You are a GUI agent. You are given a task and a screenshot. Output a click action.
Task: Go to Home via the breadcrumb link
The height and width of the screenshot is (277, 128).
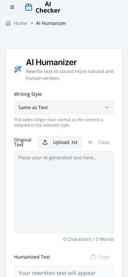pos(20,23)
